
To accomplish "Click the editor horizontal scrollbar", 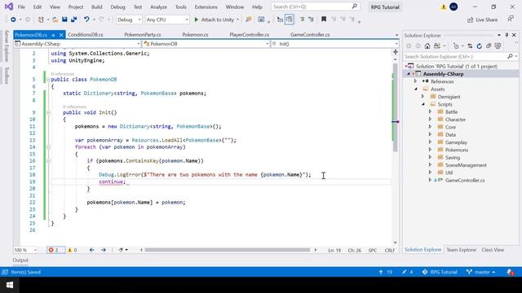I will coord(228,250).
